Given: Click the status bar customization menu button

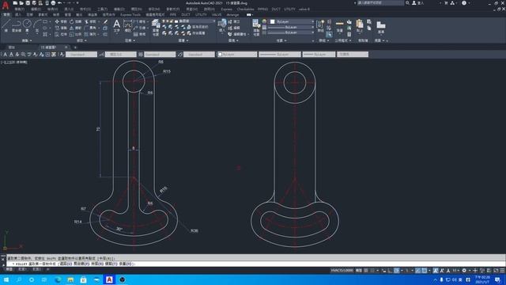Looking at the screenshot, I should [x=502, y=271].
